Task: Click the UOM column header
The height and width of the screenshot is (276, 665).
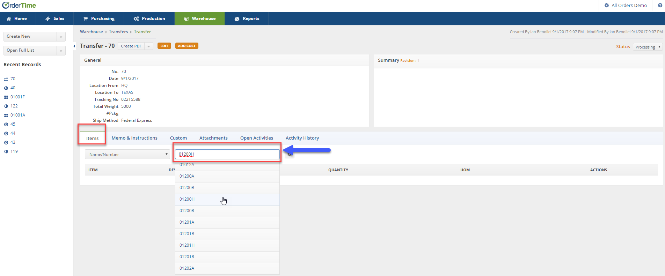Action: 465,170
